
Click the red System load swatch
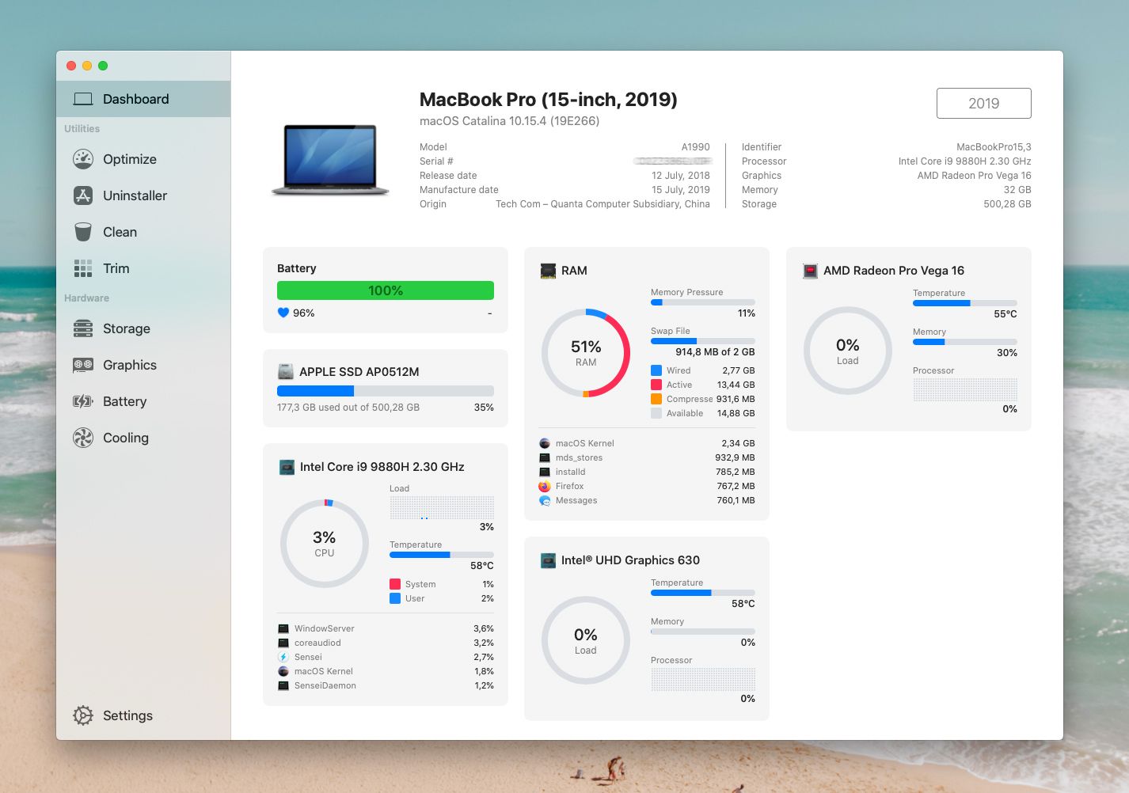(395, 584)
